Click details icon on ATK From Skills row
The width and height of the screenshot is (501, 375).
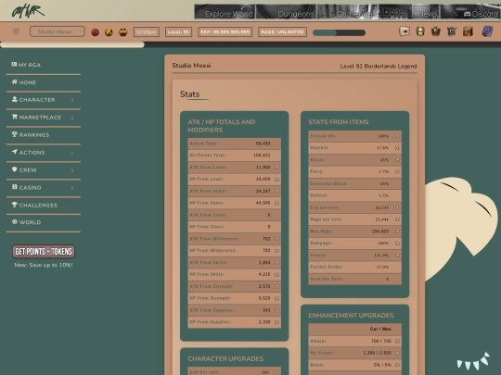276,263
